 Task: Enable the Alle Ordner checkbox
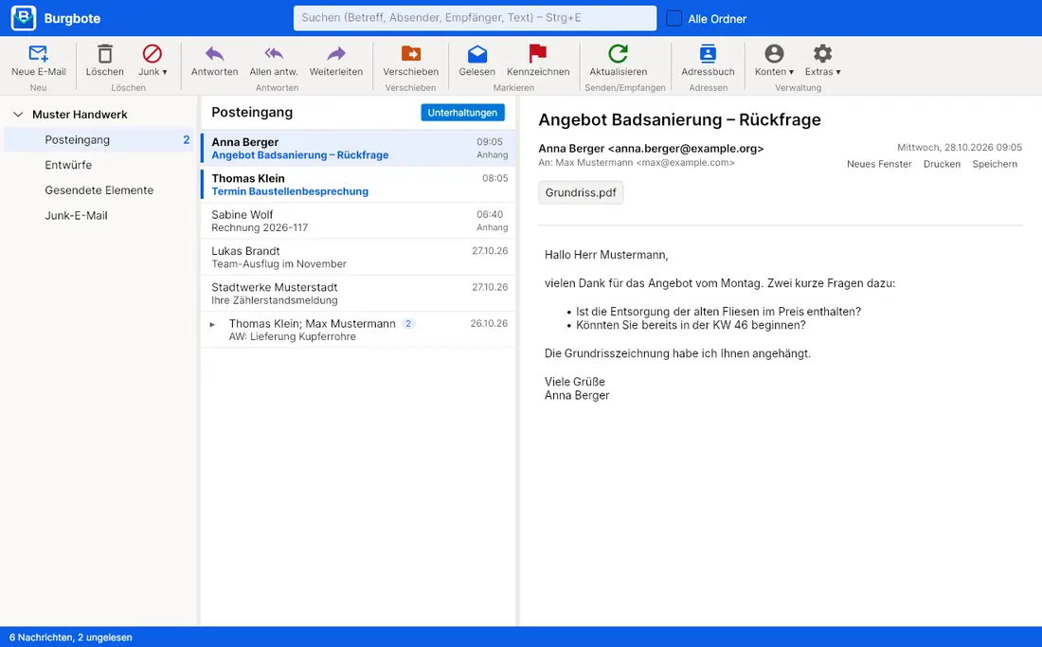click(x=674, y=18)
